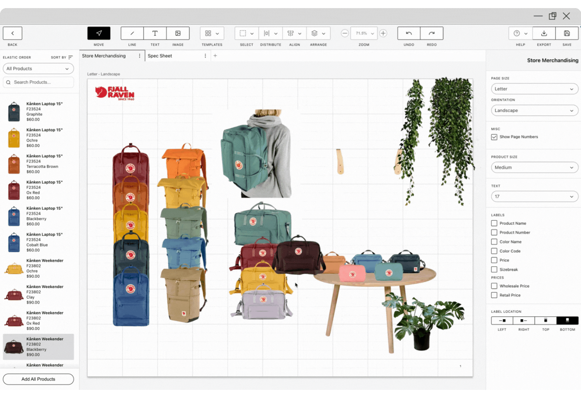Expand the Help dropdown arrow

click(x=526, y=34)
